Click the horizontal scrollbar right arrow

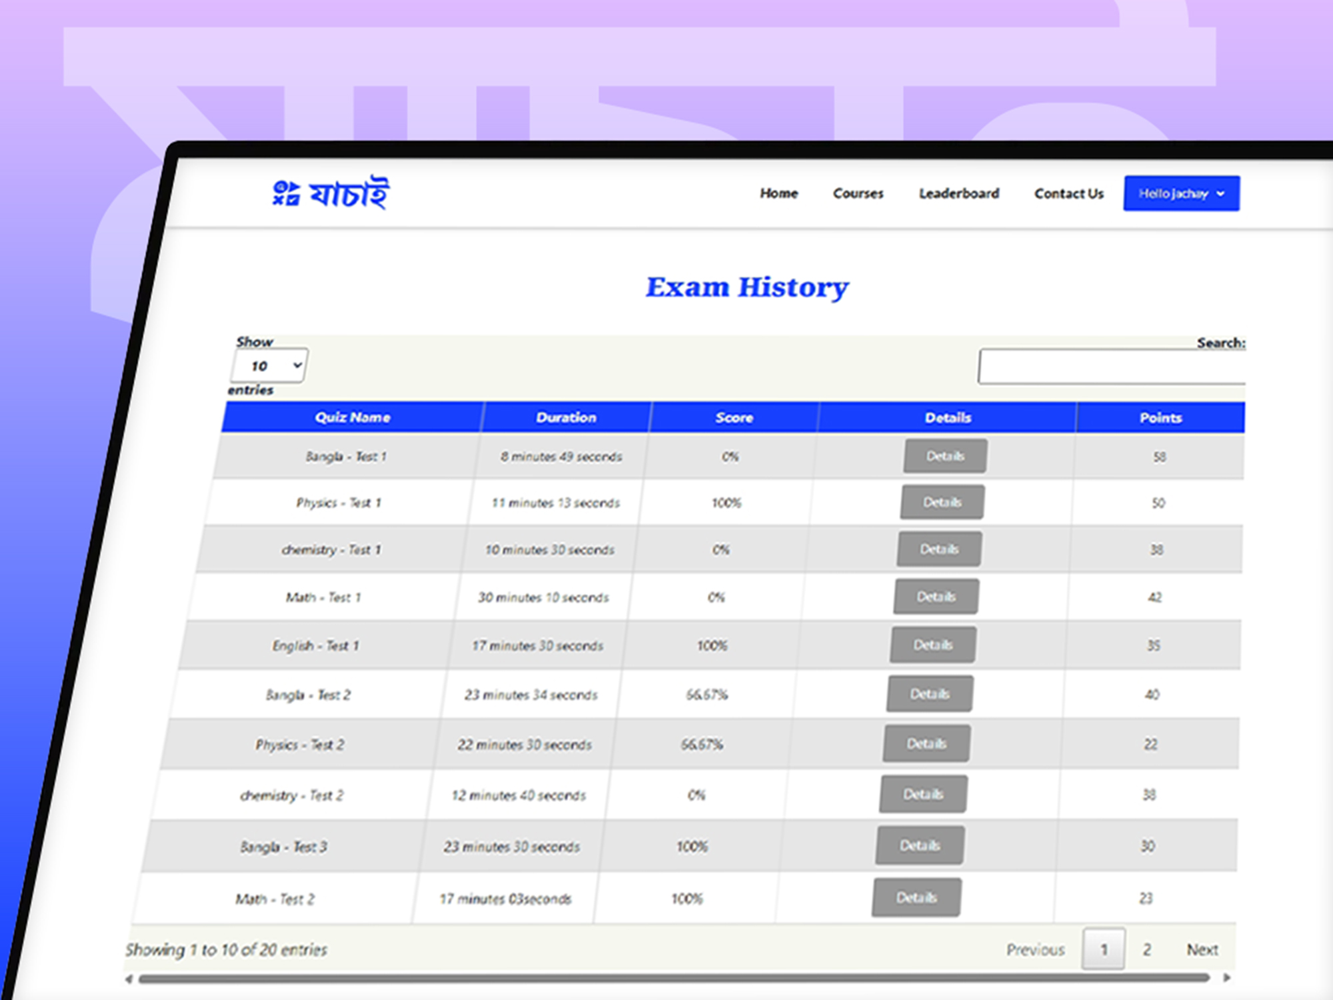coord(1227,978)
